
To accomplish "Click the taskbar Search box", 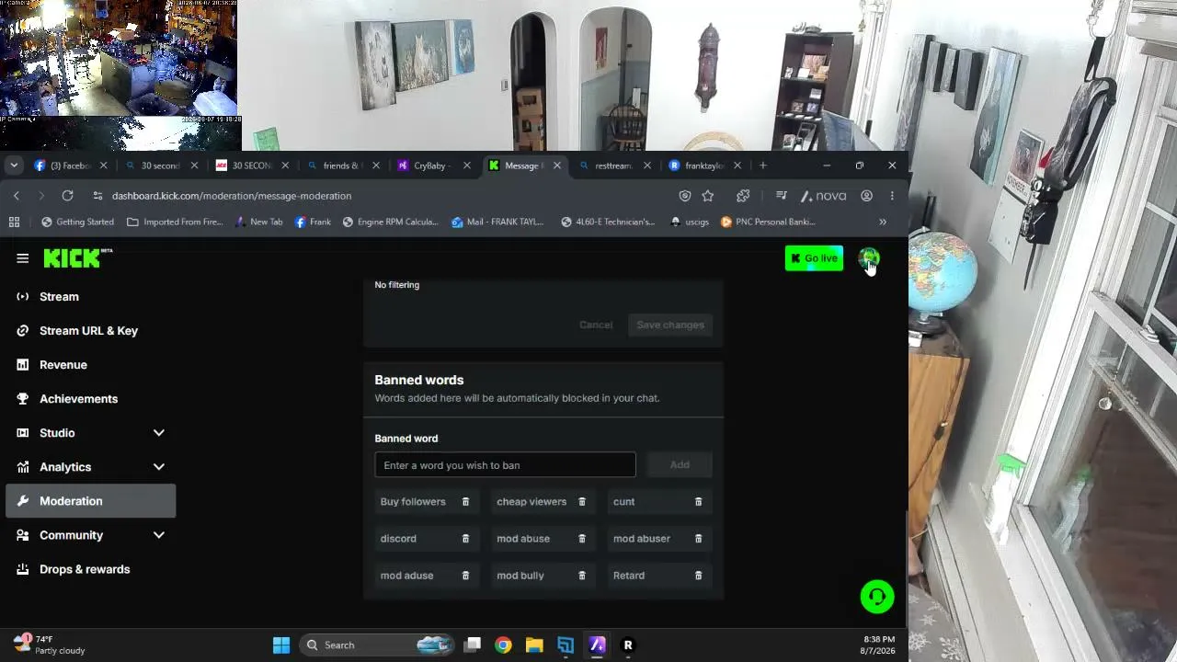I will (377, 645).
